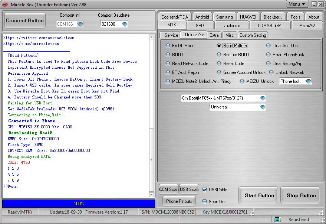Switch to the Qualcomm tab
Screen dimensions: 326x224
[x=232, y=25]
